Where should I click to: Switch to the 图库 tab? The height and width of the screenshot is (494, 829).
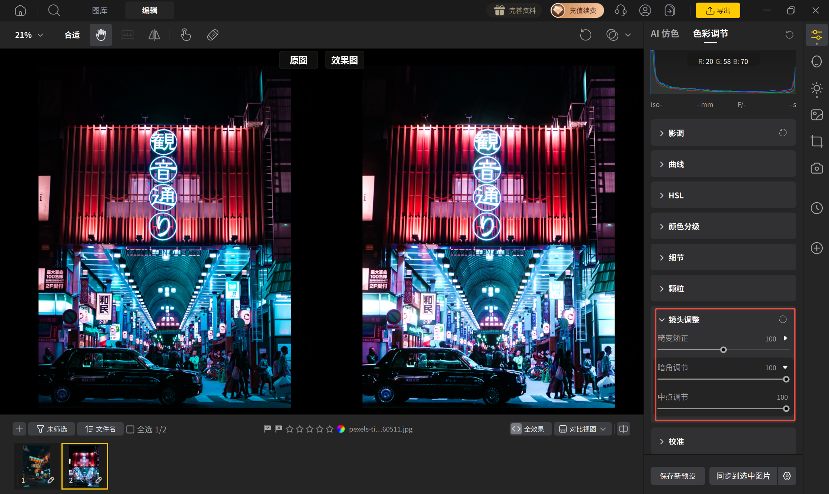coord(100,10)
